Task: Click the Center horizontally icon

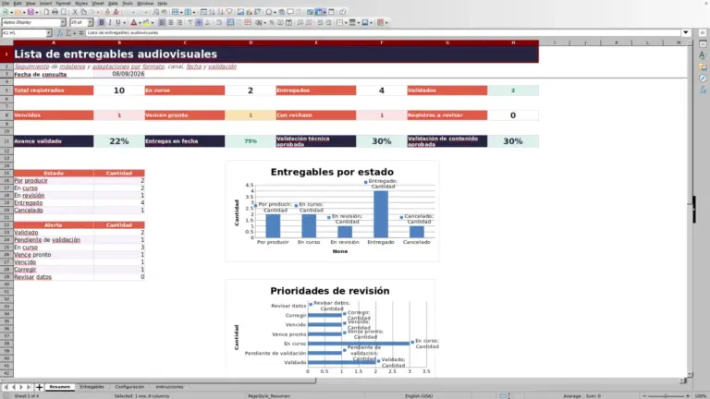Action: (x=171, y=22)
